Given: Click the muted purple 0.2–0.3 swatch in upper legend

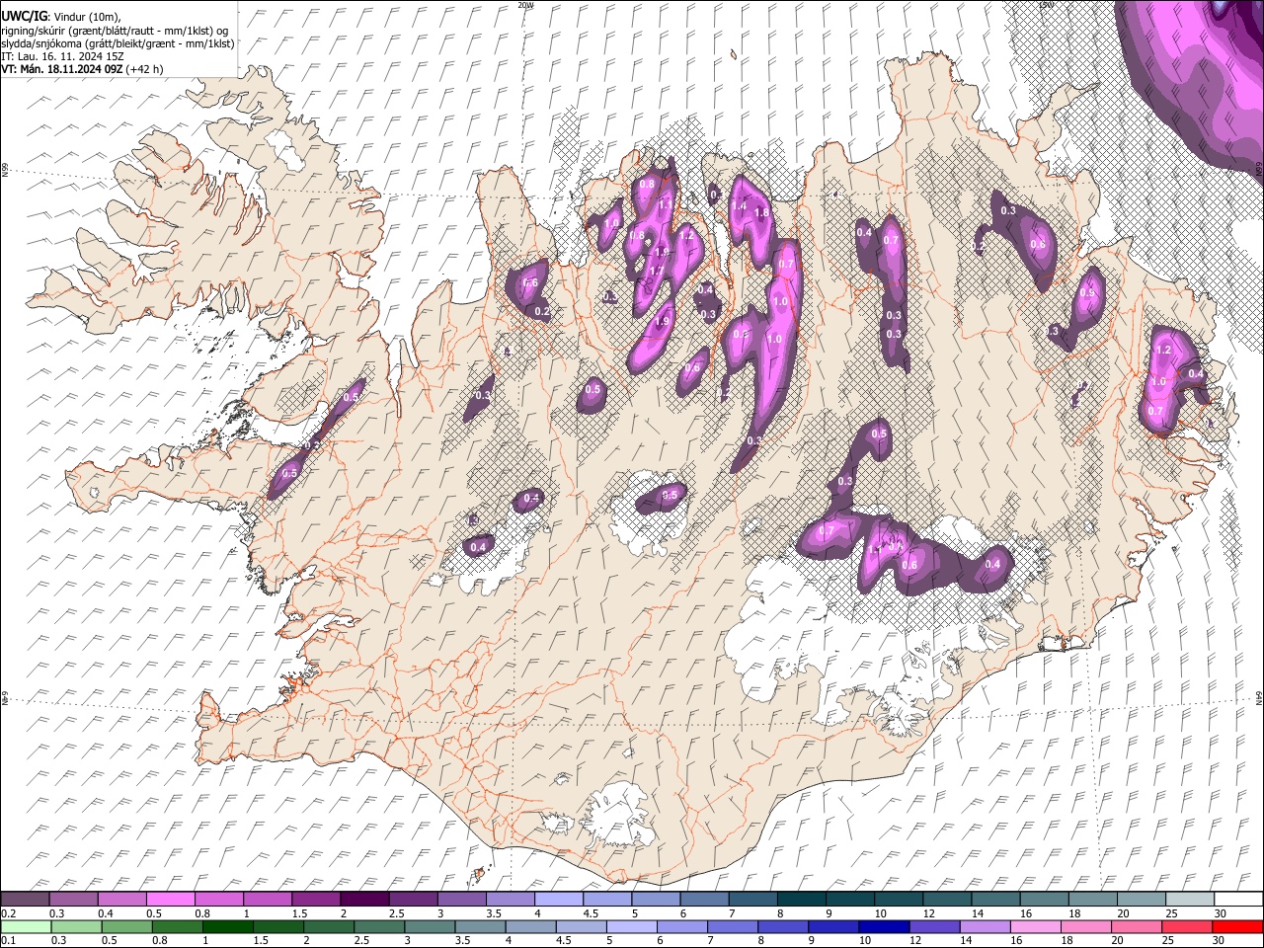Looking at the screenshot, I should point(25,899).
